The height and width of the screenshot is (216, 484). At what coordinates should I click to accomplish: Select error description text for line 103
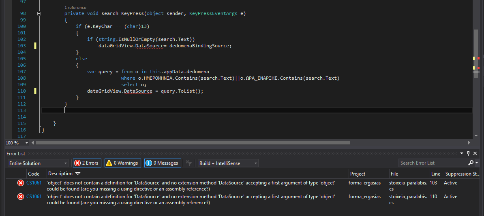(x=191, y=186)
